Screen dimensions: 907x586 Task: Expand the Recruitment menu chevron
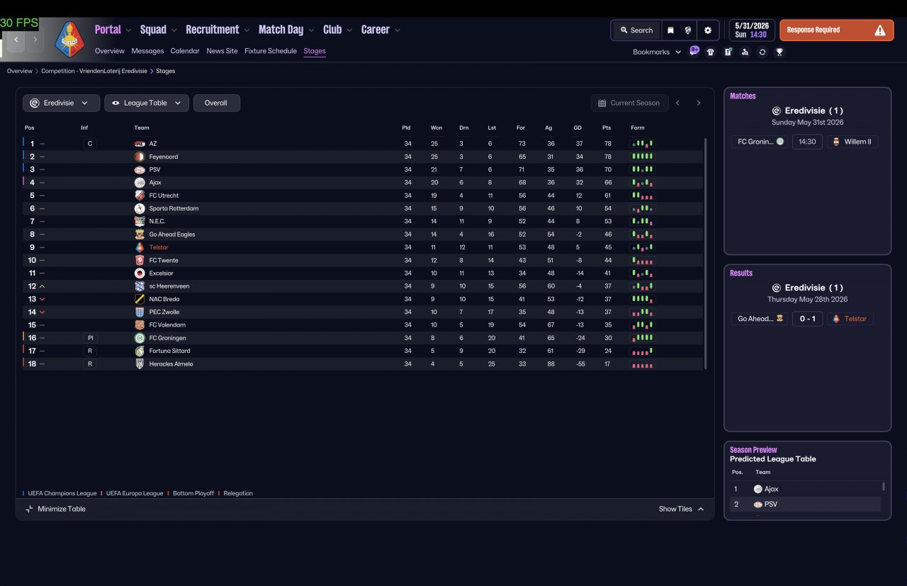point(246,30)
